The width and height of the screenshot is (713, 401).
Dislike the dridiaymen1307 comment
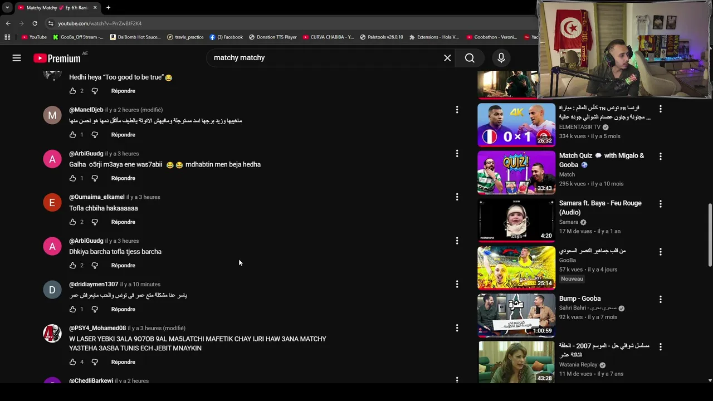tap(95, 309)
